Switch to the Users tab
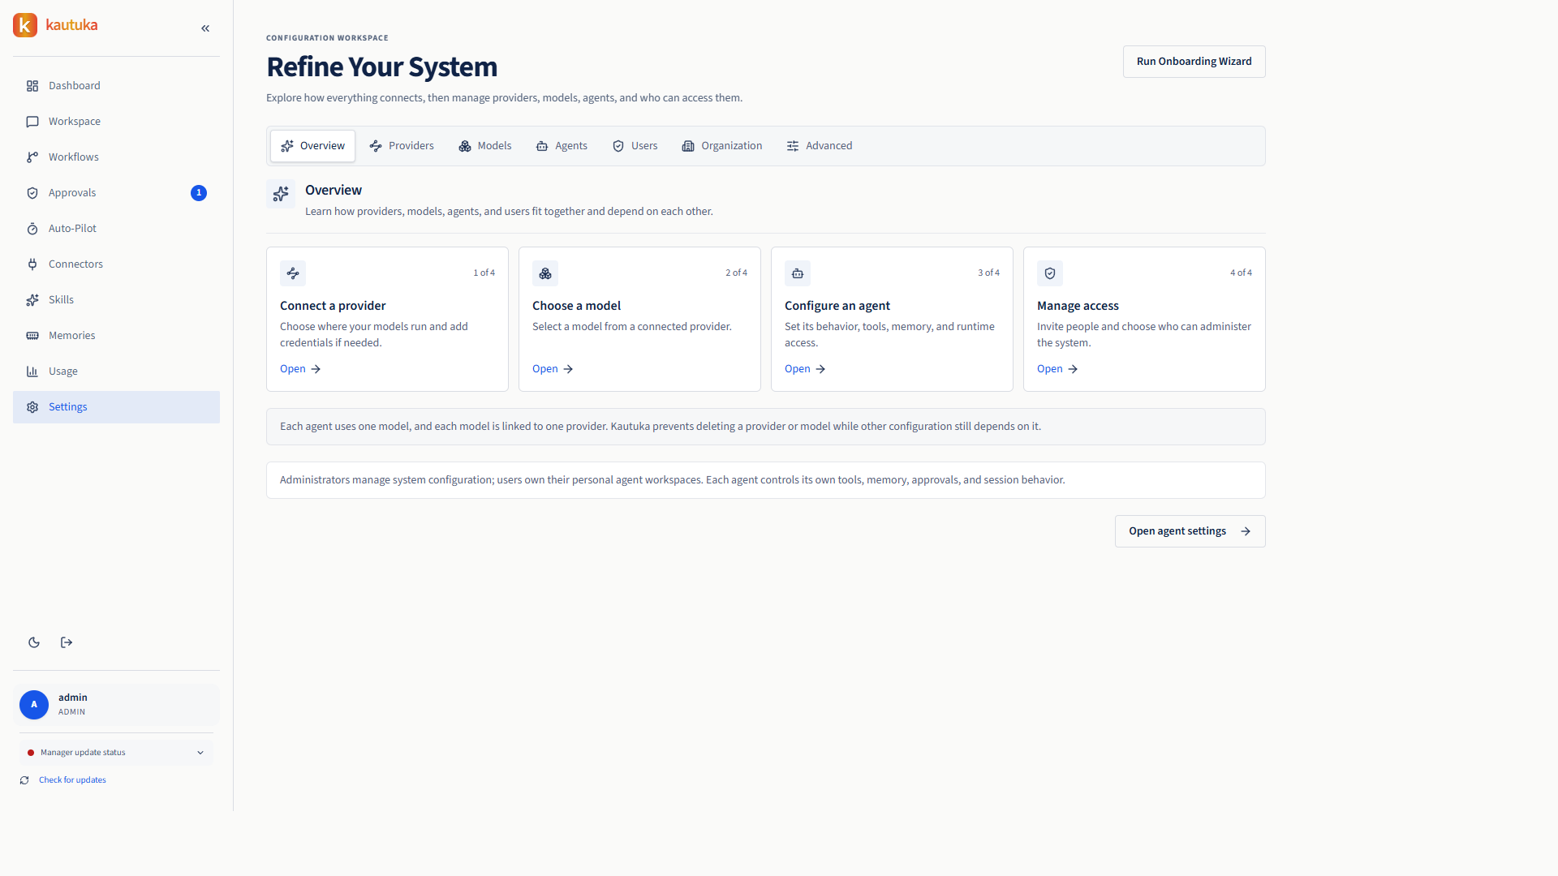The height and width of the screenshot is (876, 1558). [x=635, y=146]
